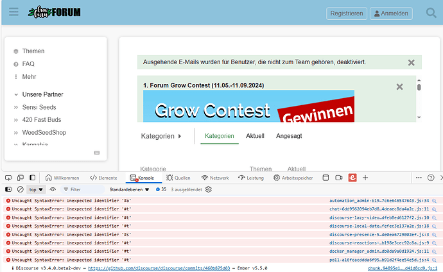Open the forum search magnifier
The width and height of the screenshot is (443, 272).
(x=431, y=13)
